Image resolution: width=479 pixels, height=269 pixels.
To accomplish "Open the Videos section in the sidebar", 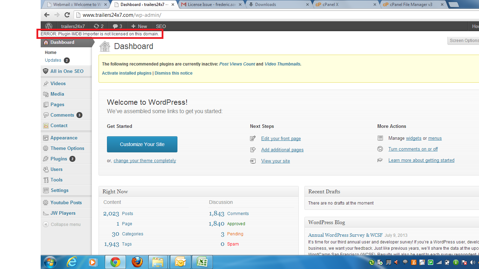I will point(66,83).
